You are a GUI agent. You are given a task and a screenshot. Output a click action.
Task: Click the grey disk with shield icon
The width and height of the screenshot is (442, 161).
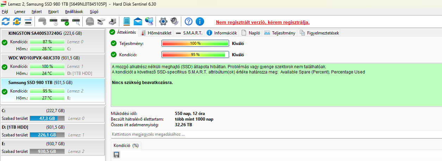click(42, 21)
